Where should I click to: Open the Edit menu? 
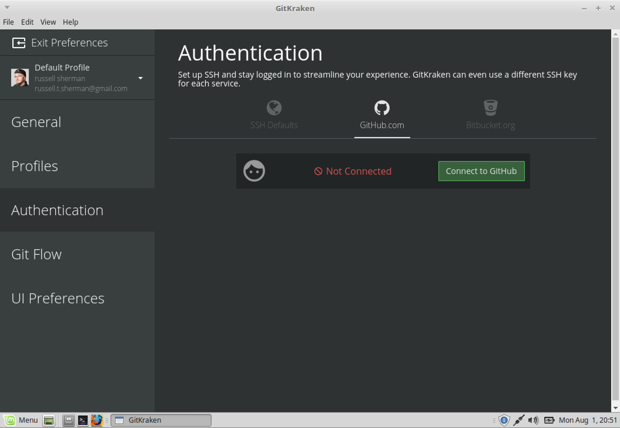pos(27,22)
